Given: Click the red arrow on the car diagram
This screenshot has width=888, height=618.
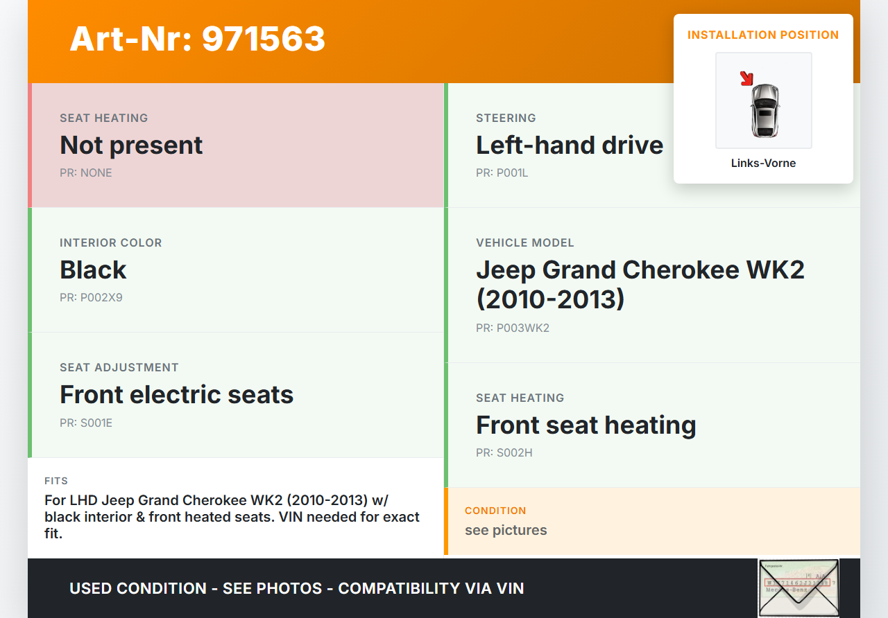Looking at the screenshot, I should 746,78.
